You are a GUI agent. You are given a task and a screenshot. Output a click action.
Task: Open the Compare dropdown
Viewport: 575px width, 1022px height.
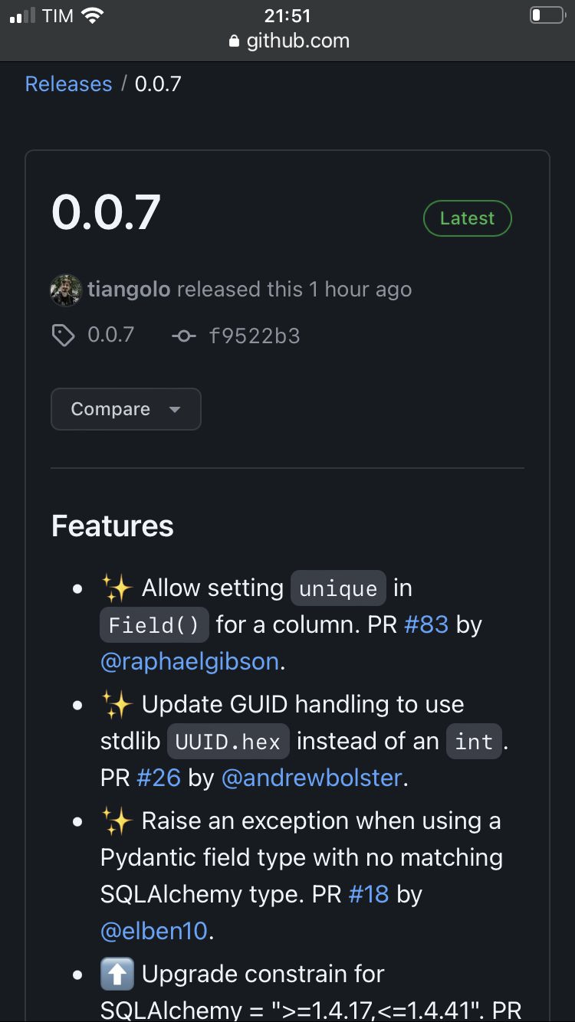pos(125,409)
